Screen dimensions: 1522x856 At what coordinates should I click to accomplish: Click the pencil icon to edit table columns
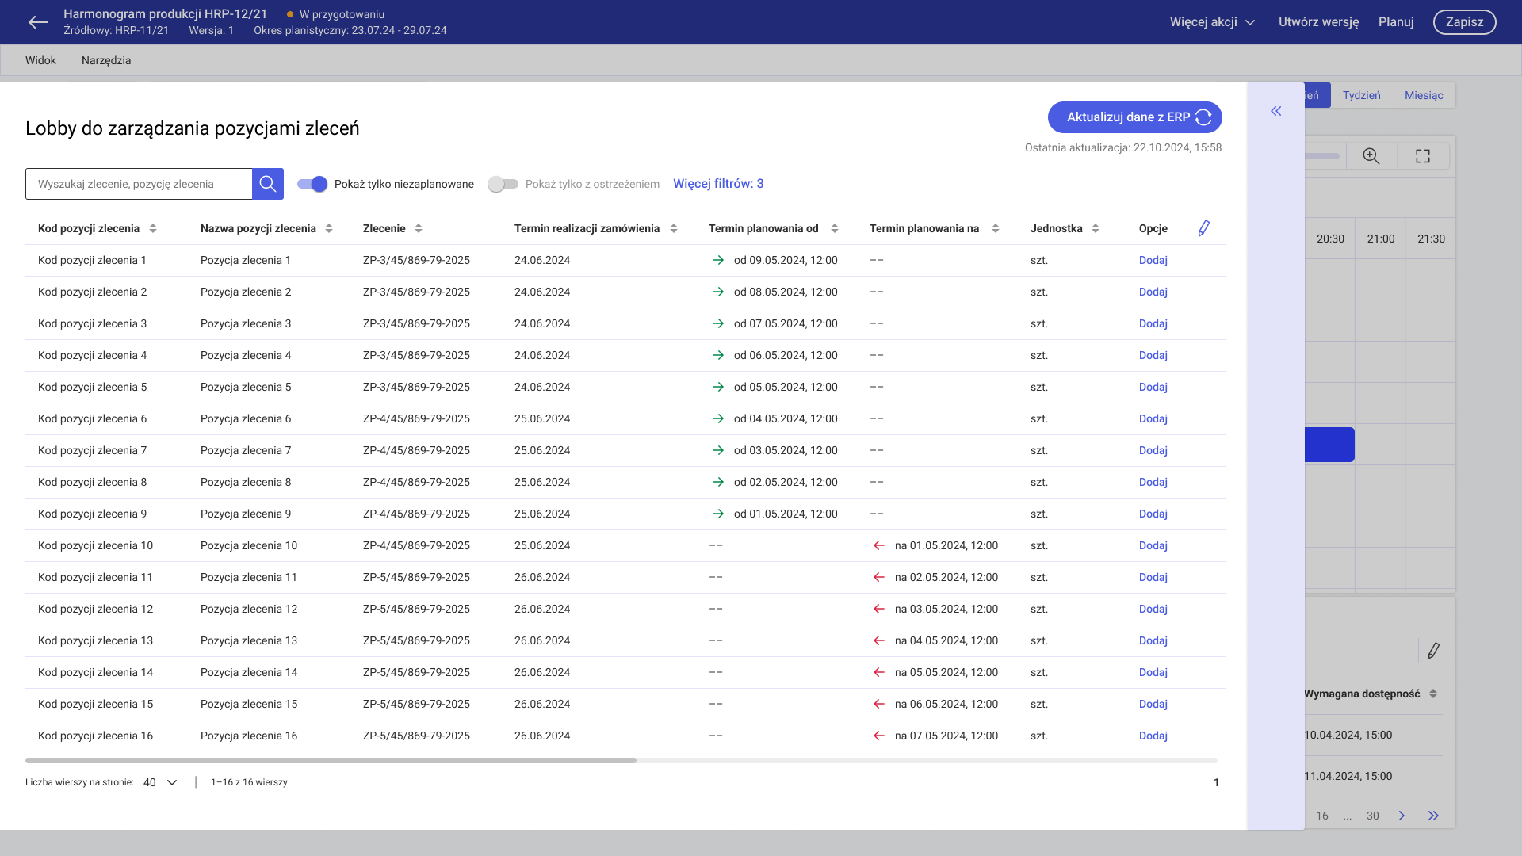1203,228
